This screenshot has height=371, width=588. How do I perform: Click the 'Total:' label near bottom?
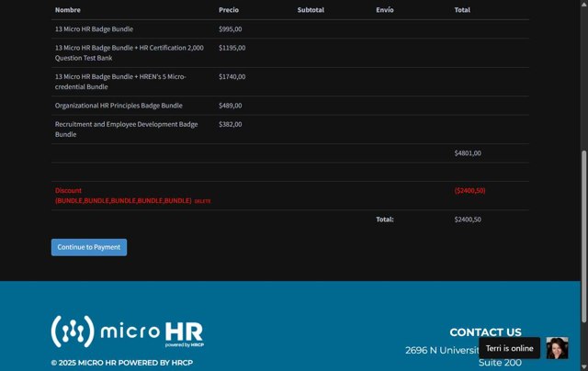[385, 219]
